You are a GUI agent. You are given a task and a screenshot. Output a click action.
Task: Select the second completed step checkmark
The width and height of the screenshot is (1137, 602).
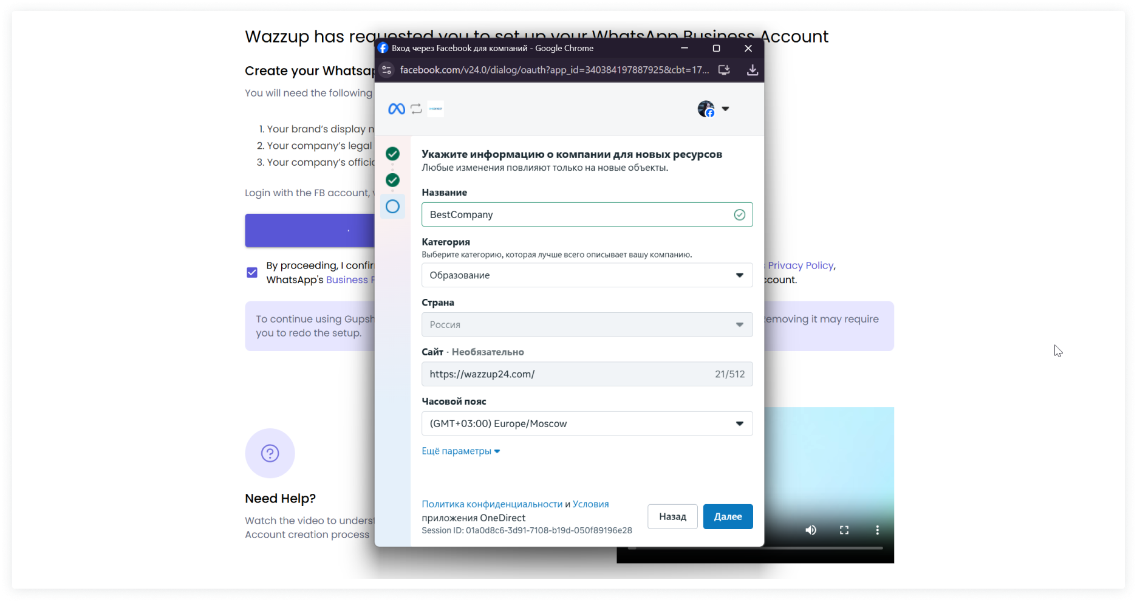[x=392, y=180]
